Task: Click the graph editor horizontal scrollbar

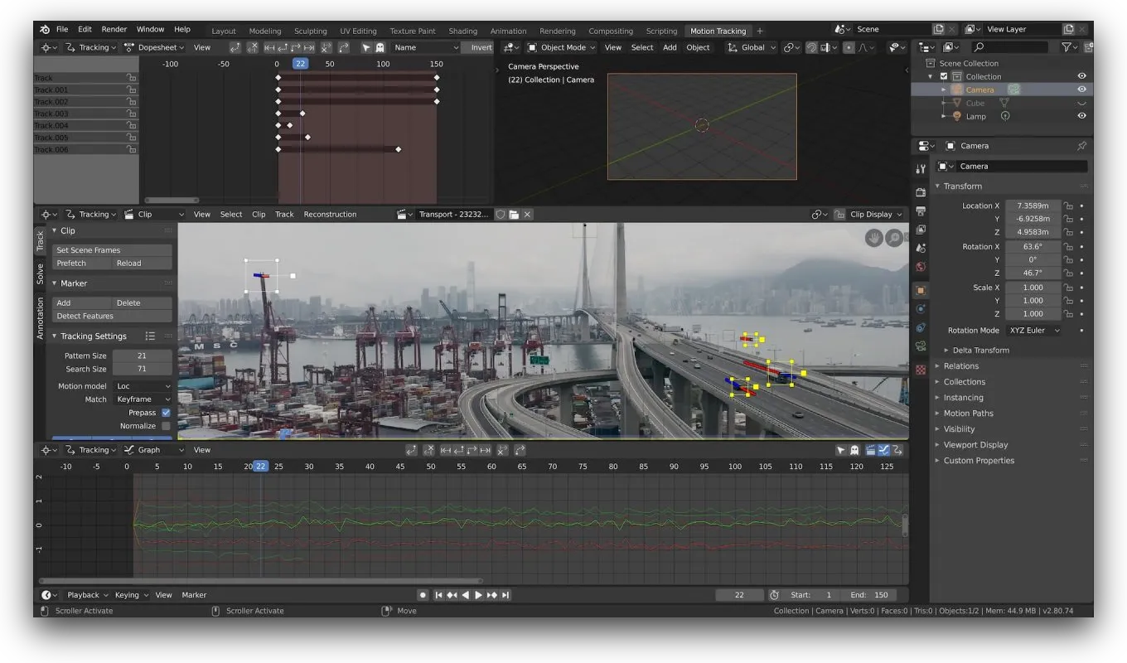Action: pos(260,581)
